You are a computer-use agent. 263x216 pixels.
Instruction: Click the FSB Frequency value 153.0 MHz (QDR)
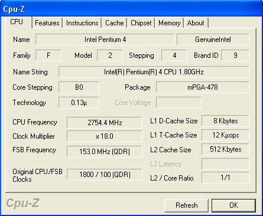pos(105,152)
